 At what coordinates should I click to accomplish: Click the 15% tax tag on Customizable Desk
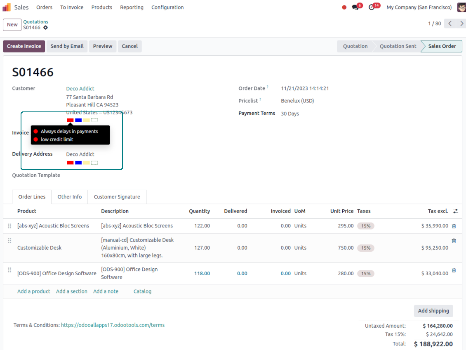[x=365, y=248]
